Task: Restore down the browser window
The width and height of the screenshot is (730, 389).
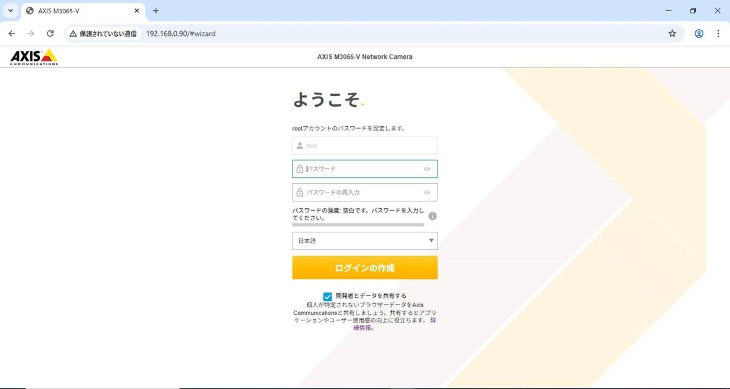Action: coord(693,11)
